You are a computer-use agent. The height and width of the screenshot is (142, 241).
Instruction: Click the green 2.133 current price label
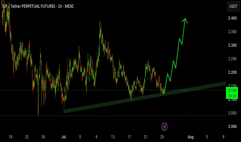point(232,93)
